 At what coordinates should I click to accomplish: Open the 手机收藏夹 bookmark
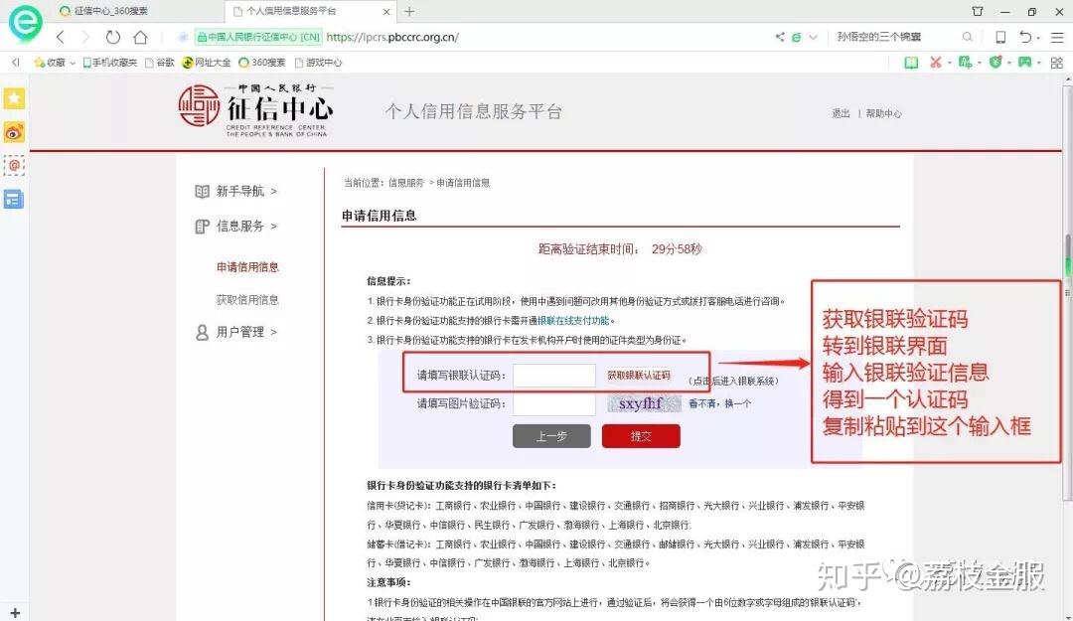click(109, 63)
